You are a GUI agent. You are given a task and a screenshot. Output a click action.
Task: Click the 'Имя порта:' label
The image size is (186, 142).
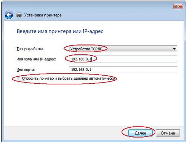pos(26,69)
